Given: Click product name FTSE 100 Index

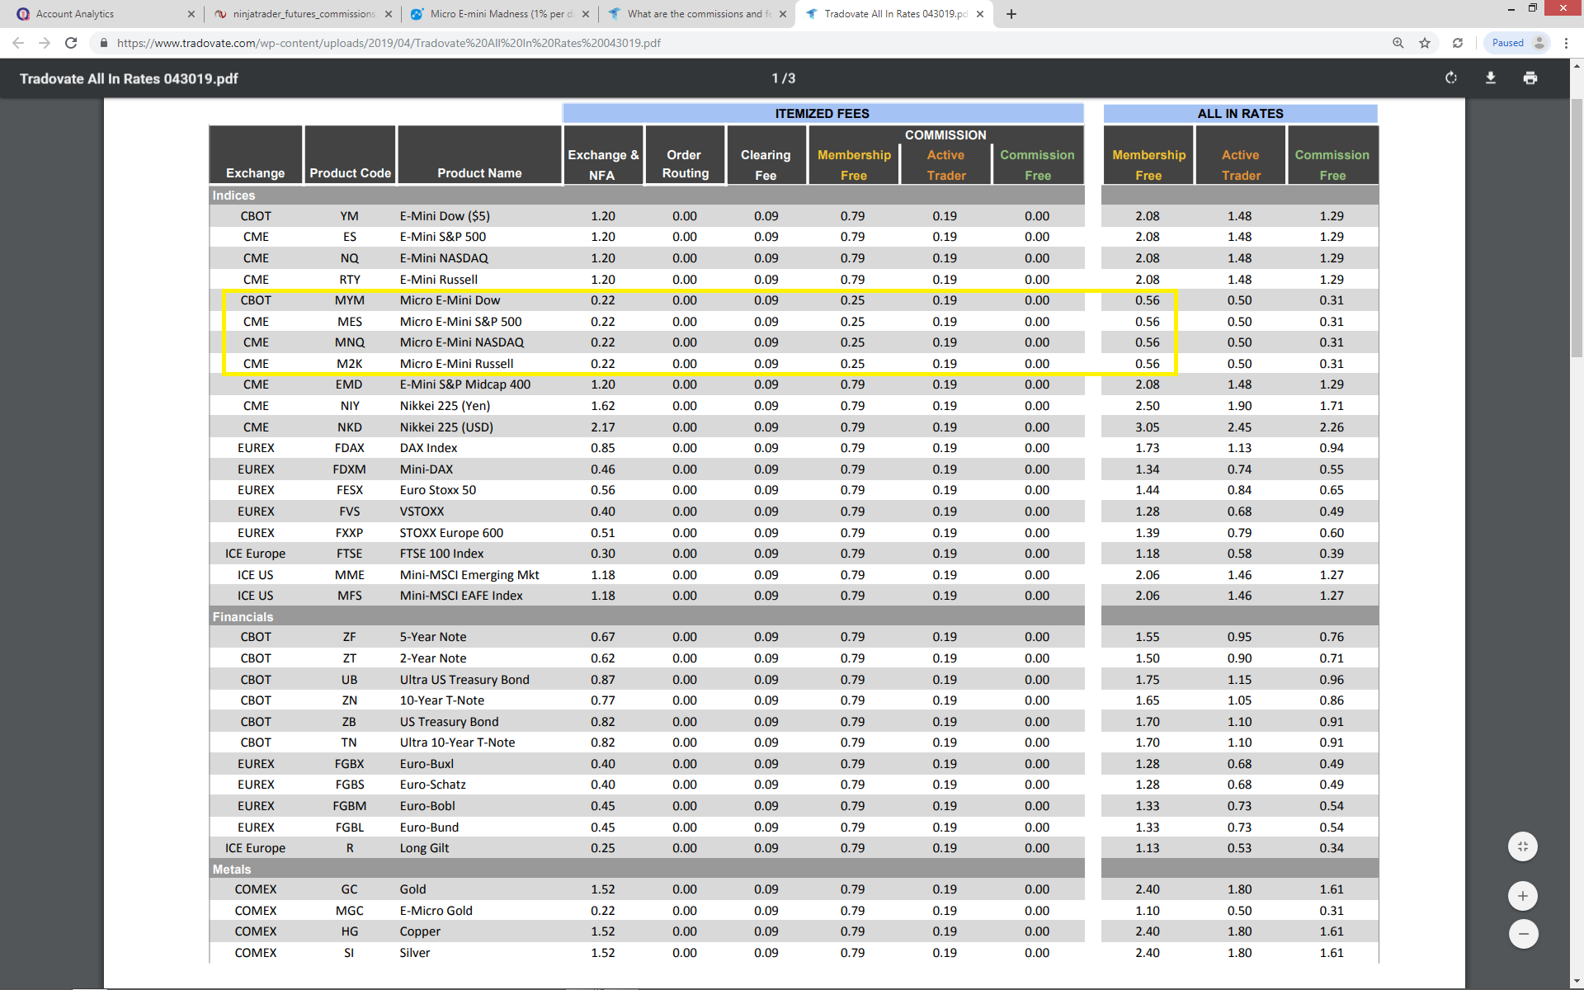Looking at the screenshot, I should [x=441, y=554].
